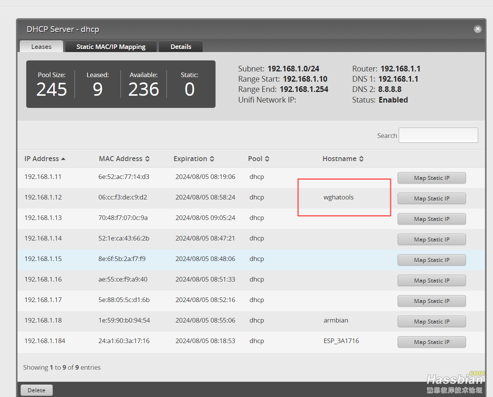
Task: Click MAC address 52:1e:ca:43:66:2b
Action: click(x=124, y=238)
